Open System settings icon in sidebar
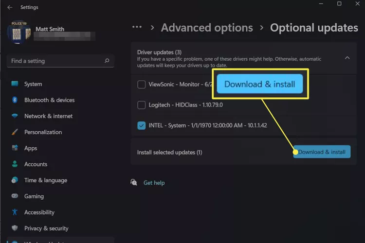The width and height of the screenshot is (365, 243). pos(15,84)
